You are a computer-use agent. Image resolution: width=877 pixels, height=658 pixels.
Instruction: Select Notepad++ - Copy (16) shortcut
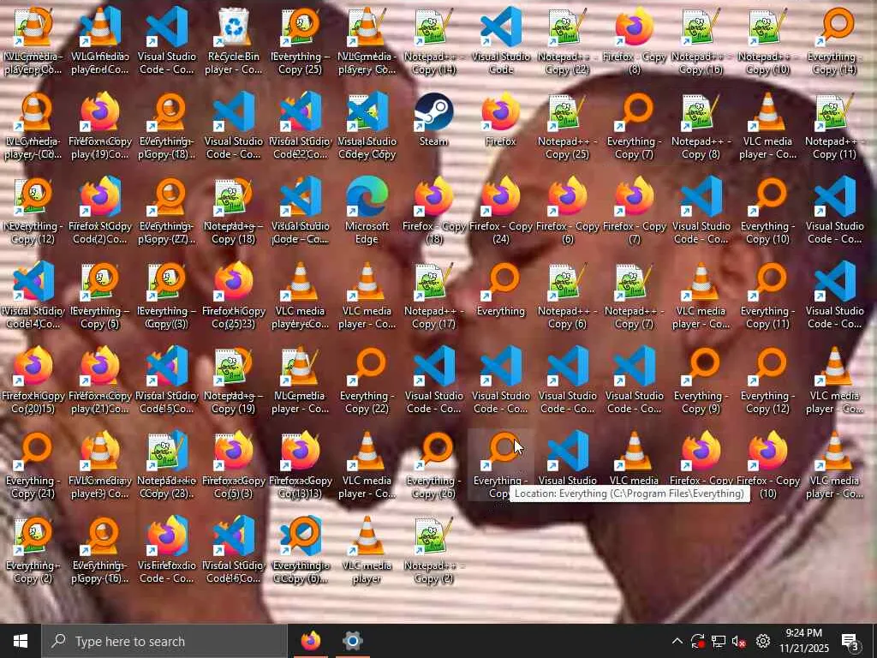[x=701, y=42]
